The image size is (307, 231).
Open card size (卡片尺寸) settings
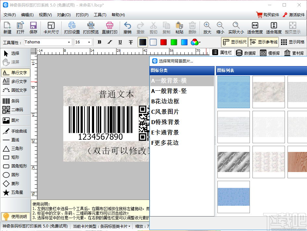coord(51,28)
